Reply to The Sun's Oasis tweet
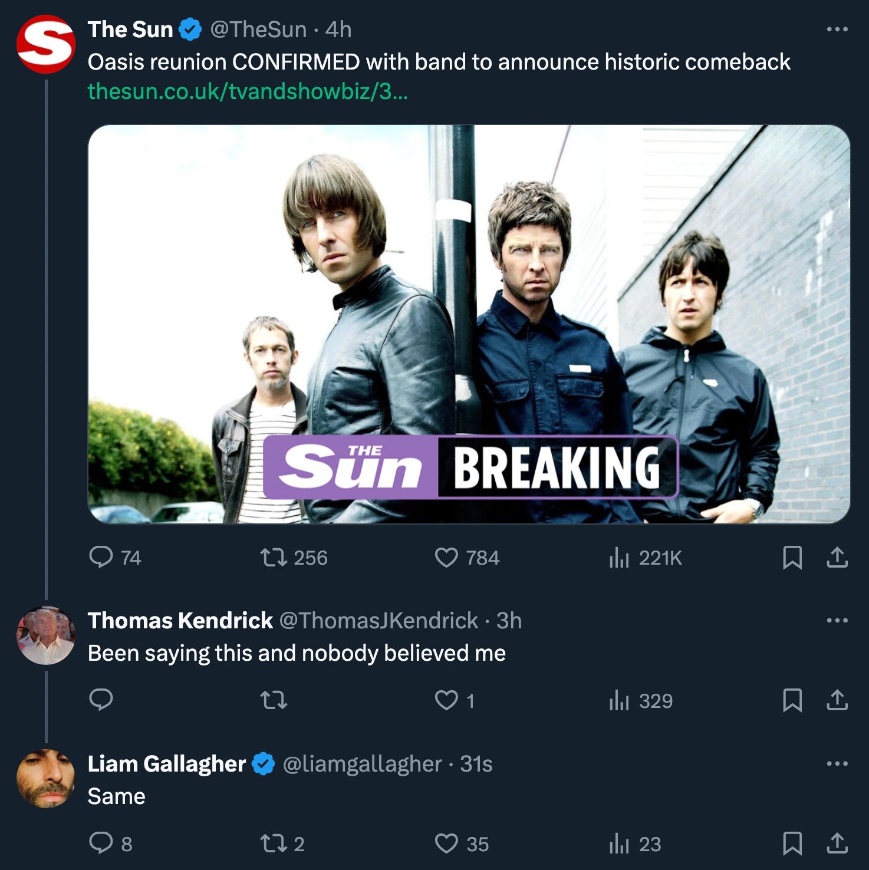The image size is (869, 870). (101, 557)
